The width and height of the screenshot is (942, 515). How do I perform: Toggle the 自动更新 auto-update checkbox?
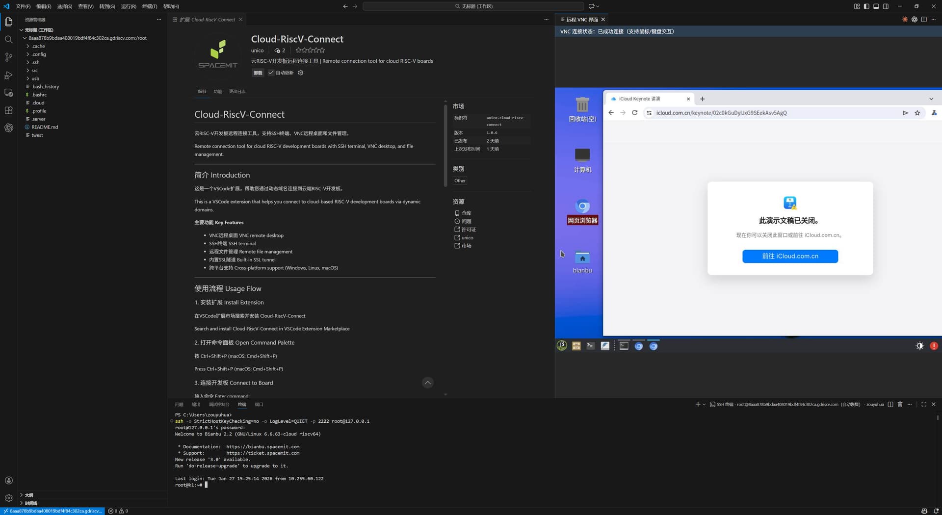tap(271, 73)
